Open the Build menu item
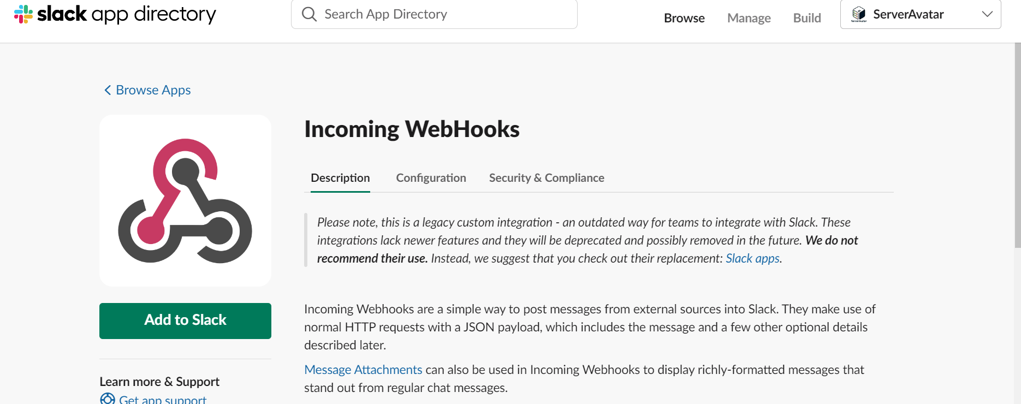The height and width of the screenshot is (404, 1021). [x=807, y=18]
